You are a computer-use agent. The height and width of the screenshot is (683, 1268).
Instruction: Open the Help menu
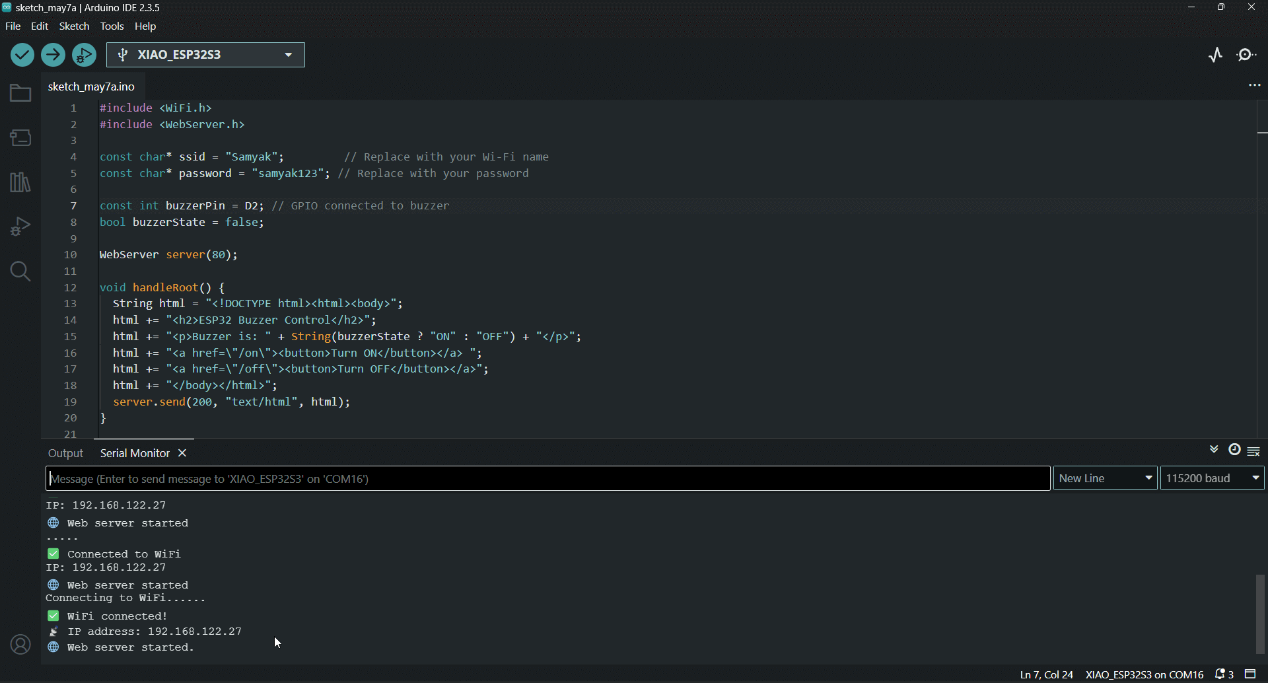click(x=145, y=26)
